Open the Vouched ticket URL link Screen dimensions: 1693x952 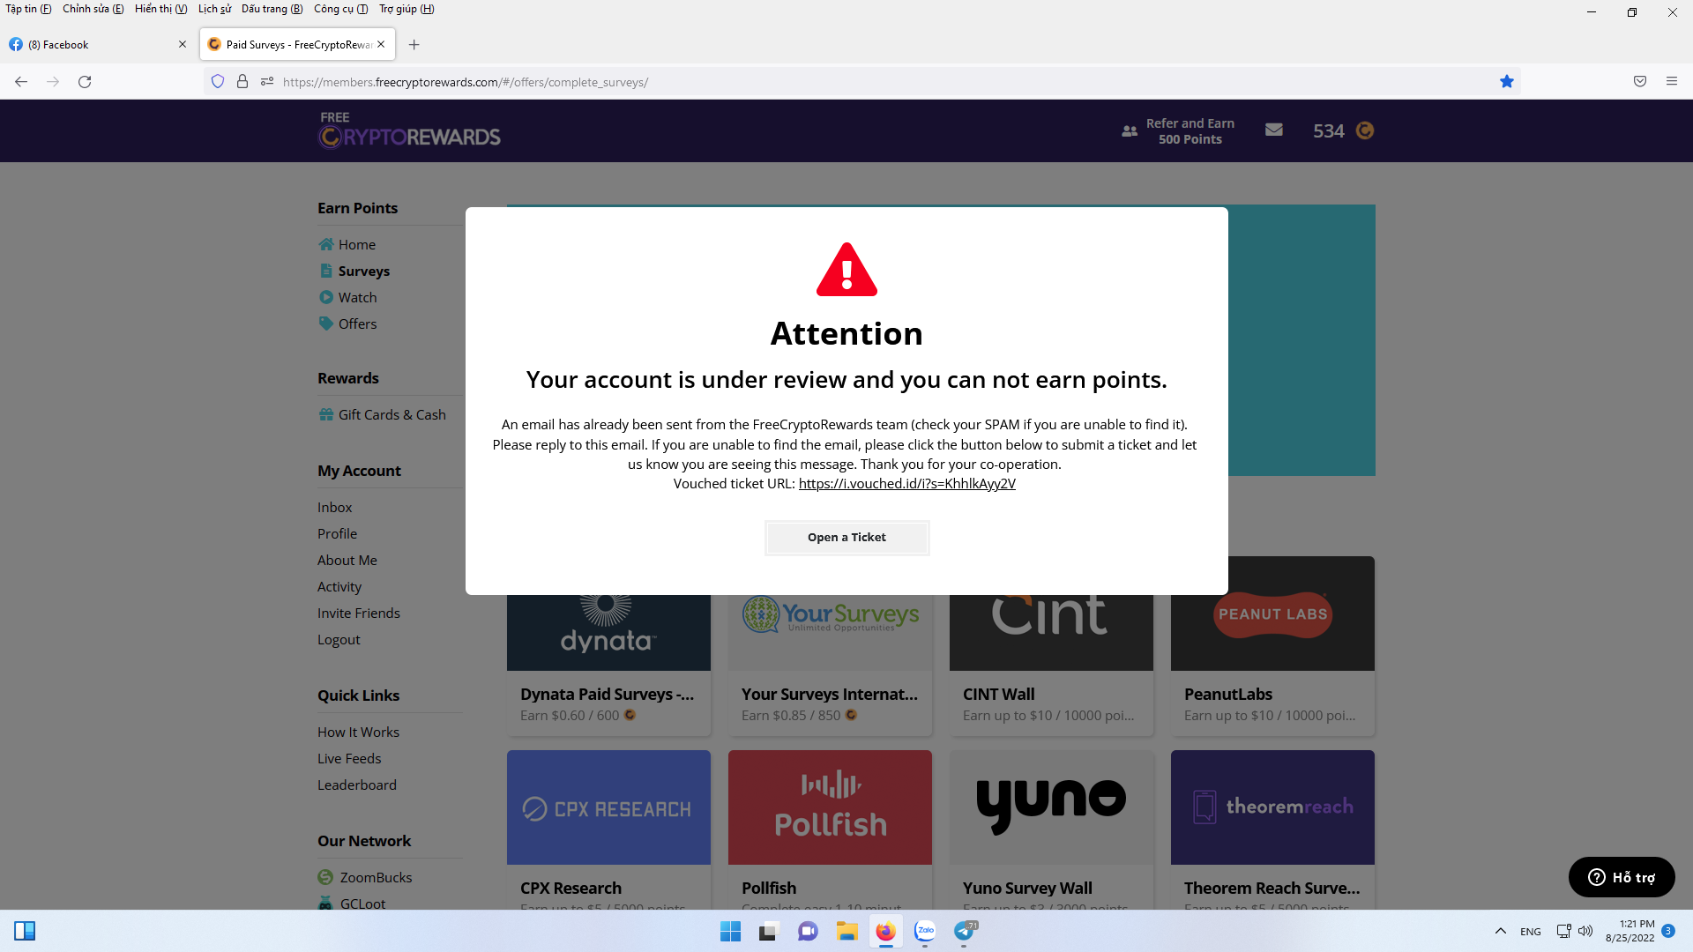tap(906, 484)
